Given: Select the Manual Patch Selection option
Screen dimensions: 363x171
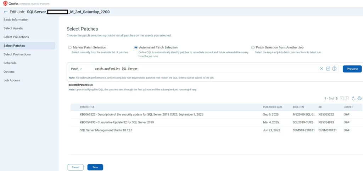Looking at the screenshot, I should [x=70, y=47].
